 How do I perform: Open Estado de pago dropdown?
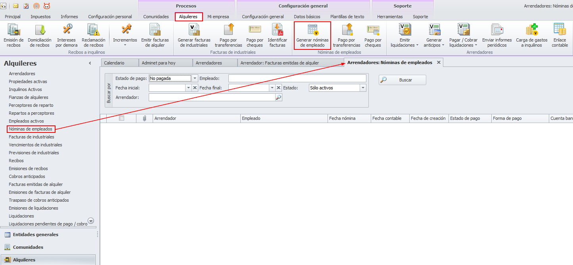(x=194, y=78)
